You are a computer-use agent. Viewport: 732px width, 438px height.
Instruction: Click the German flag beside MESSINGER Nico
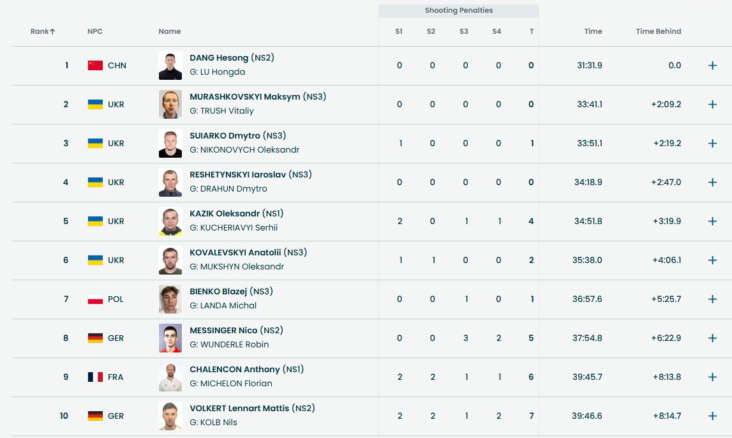[95, 338]
